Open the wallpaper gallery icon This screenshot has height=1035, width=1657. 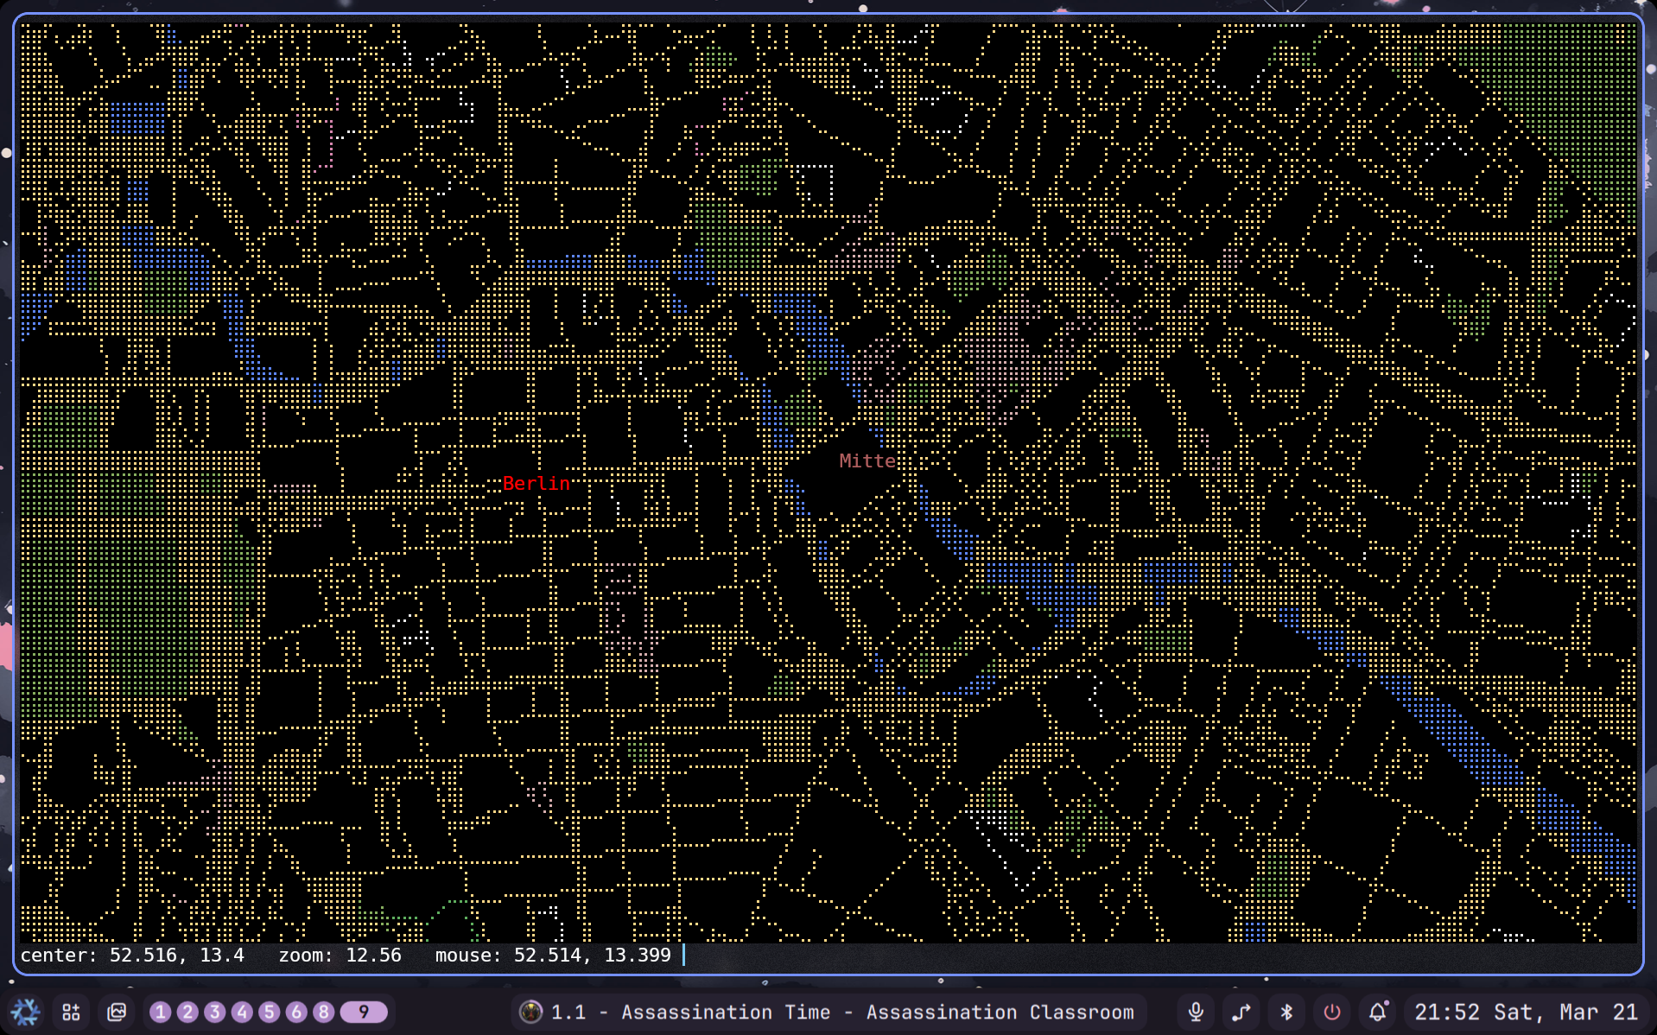coord(117,1012)
